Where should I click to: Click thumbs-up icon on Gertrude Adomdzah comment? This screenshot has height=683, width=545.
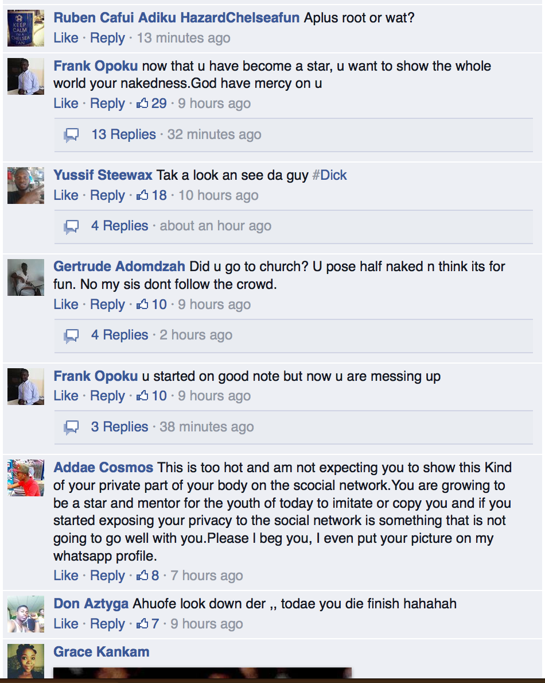[x=142, y=304]
